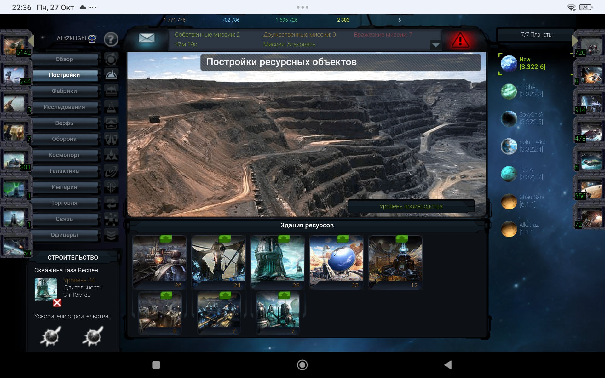
Task: Click the green upgrade arrow on level 12 building
Action: pyautogui.click(x=401, y=239)
